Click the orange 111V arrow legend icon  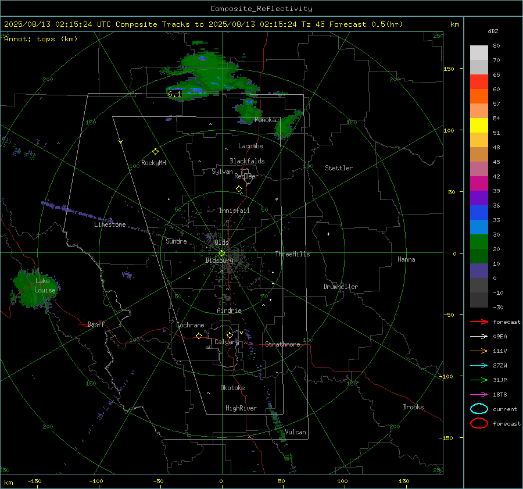point(479,351)
